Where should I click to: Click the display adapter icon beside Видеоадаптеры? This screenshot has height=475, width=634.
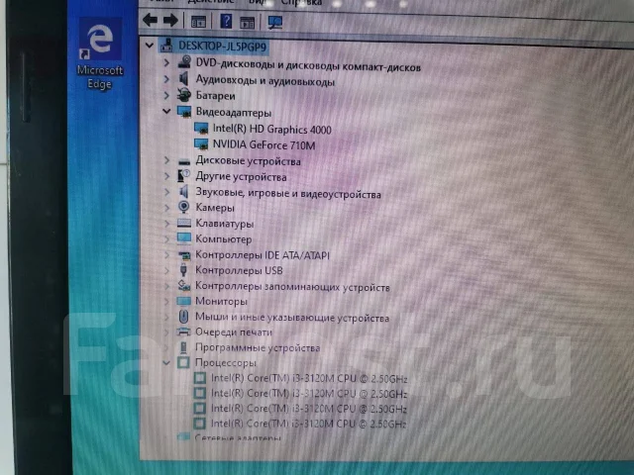(184, 112)
